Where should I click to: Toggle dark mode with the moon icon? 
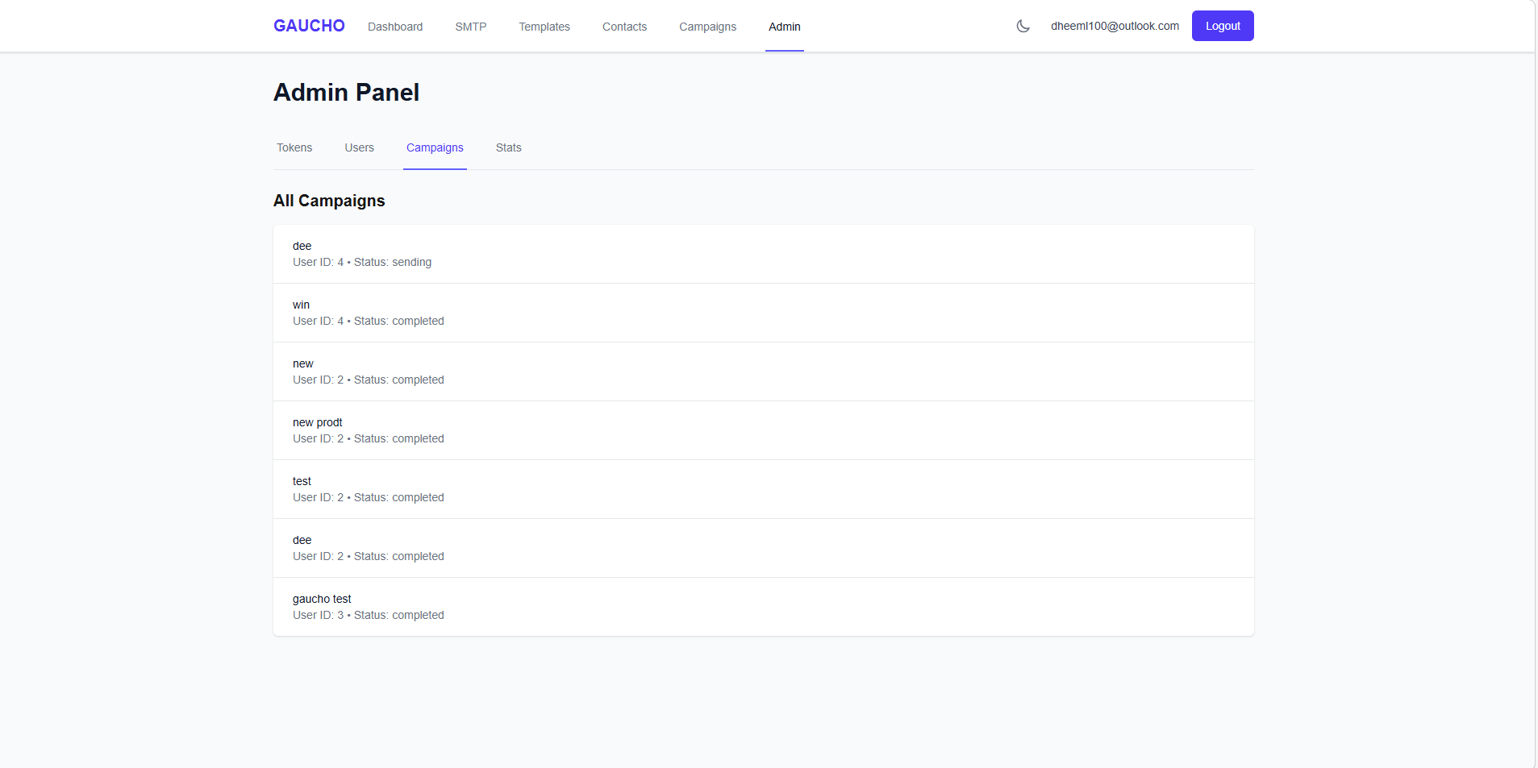pos(1022,26)
